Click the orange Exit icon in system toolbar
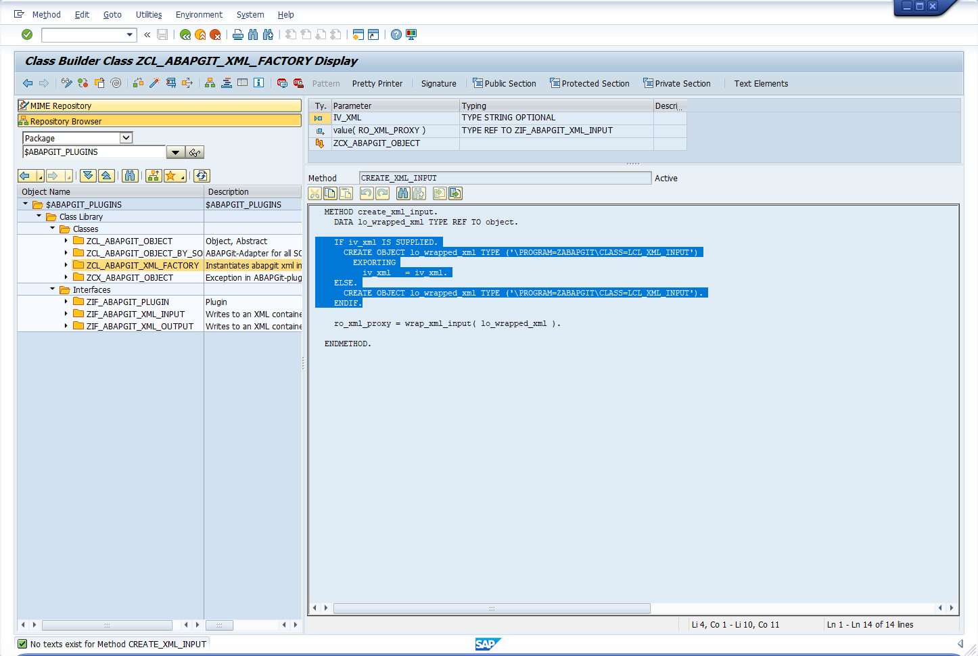This screenshot has width=978, height=656. pyautogui.click(x=200, y=34)
